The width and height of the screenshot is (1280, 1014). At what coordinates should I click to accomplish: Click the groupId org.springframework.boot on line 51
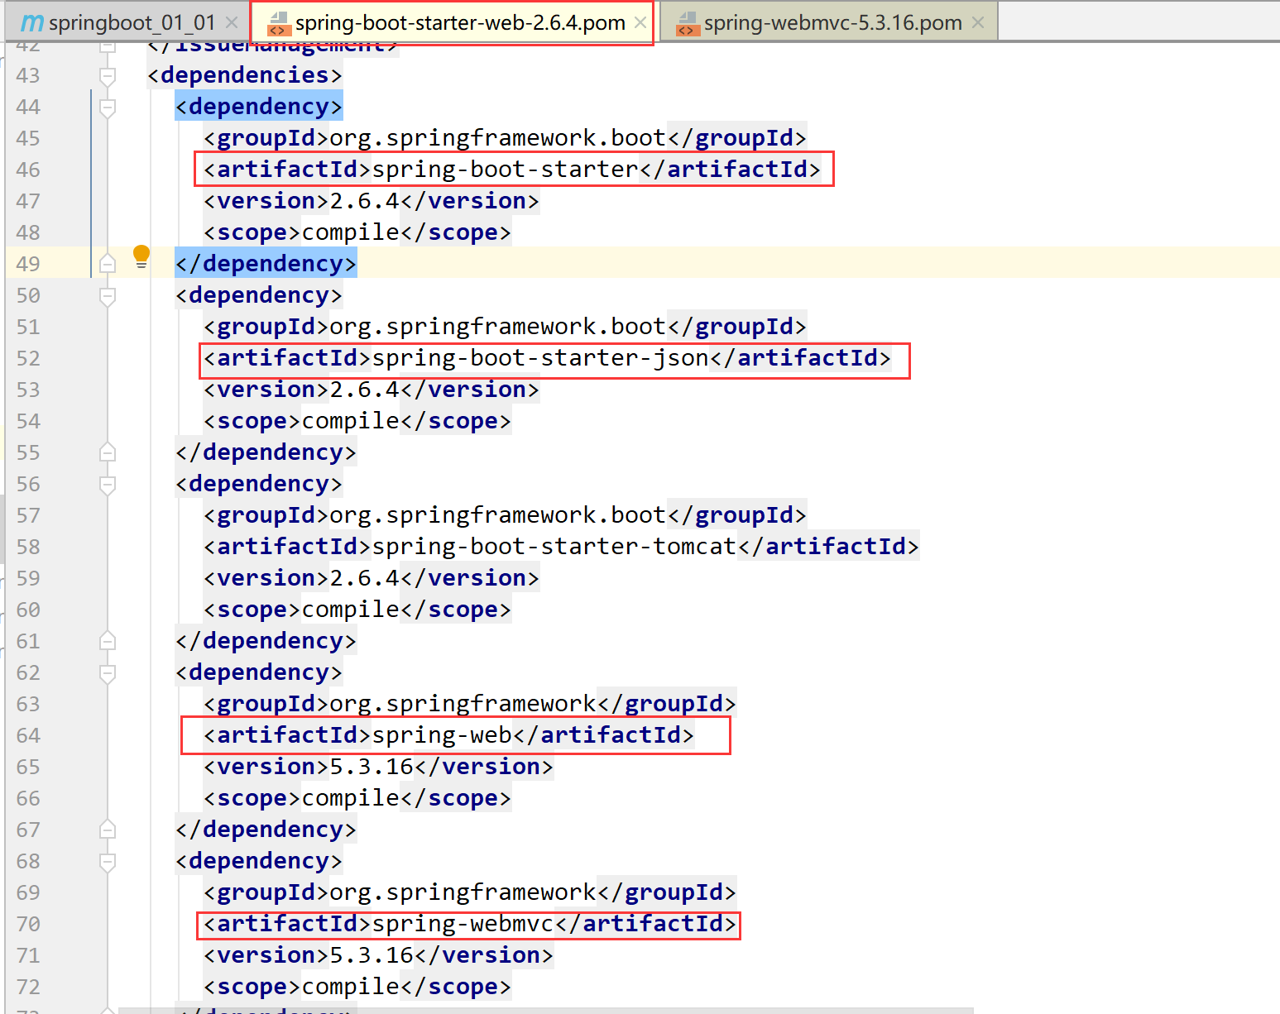tap(498, 327)
